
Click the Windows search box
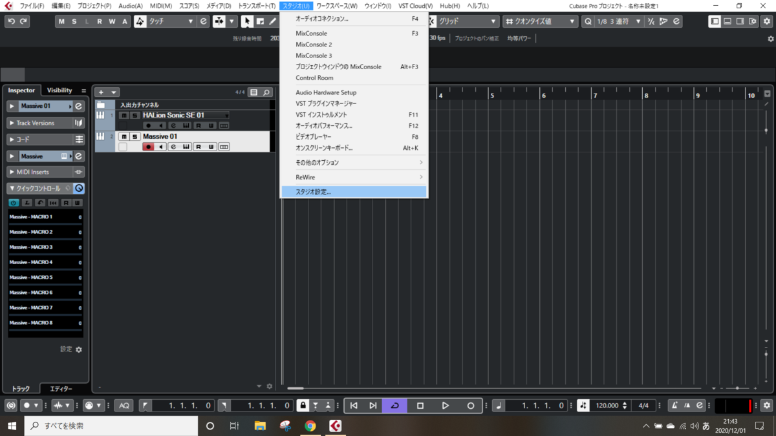[x=111, y=426]
